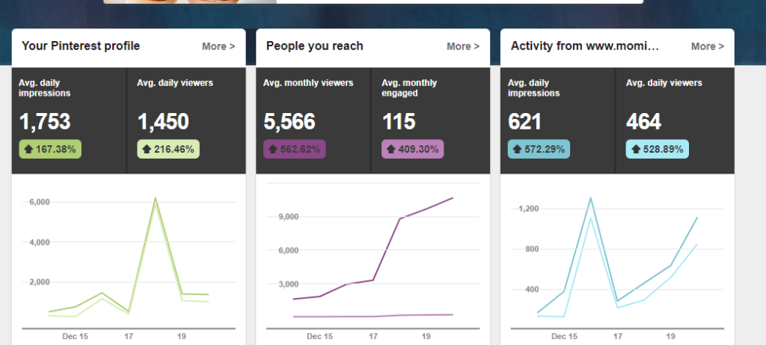Click the up arrow in the 572.29% badge
Viewport: 766px width, 345px height.
click(x=518, y=149)
